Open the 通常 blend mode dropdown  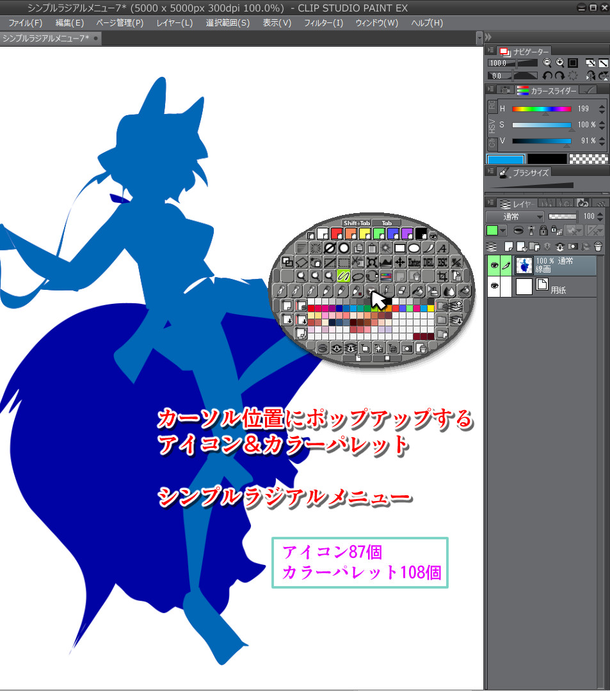(515, 216)
